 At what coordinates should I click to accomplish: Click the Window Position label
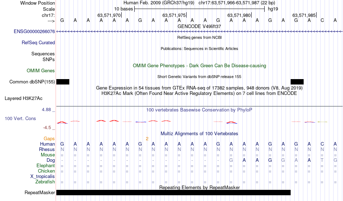[38, 3]
